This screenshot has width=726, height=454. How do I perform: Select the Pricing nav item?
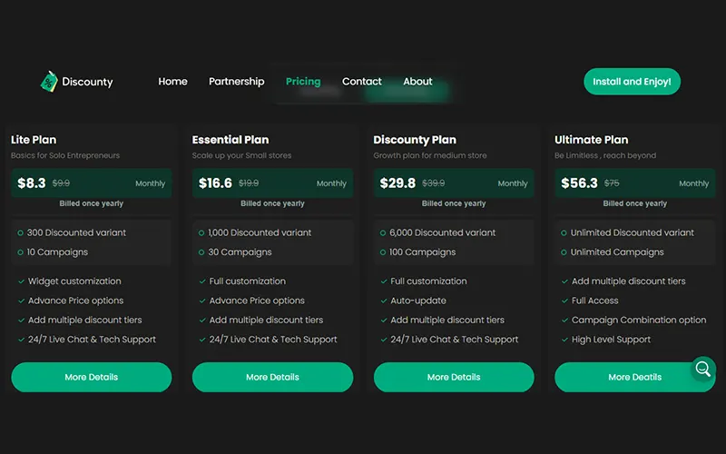[303, 82]
